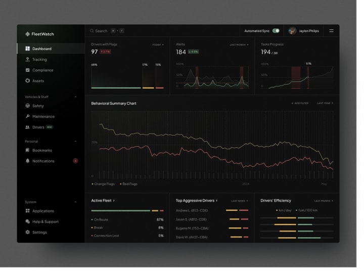This screenshot has height=273, width=364.
Task: Click the Dashboard grid icon
Action: tap(28, 49)
